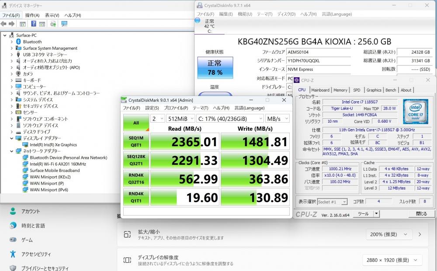Click the help icon in Device Manager toolbar
The width and height of the screenshot is (437, 271).
click(x=34, y=24)
